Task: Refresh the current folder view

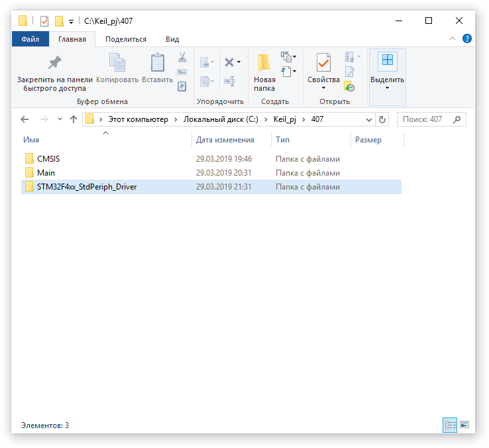Action: point(382,119)
